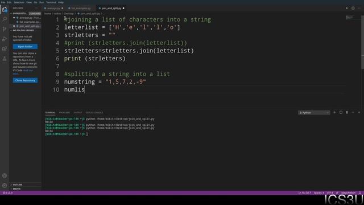This screenshot has width=364, height=205.
Task: Go to line via 'Ln 10, Col 7' status
Action: click(x=305, y=192)
